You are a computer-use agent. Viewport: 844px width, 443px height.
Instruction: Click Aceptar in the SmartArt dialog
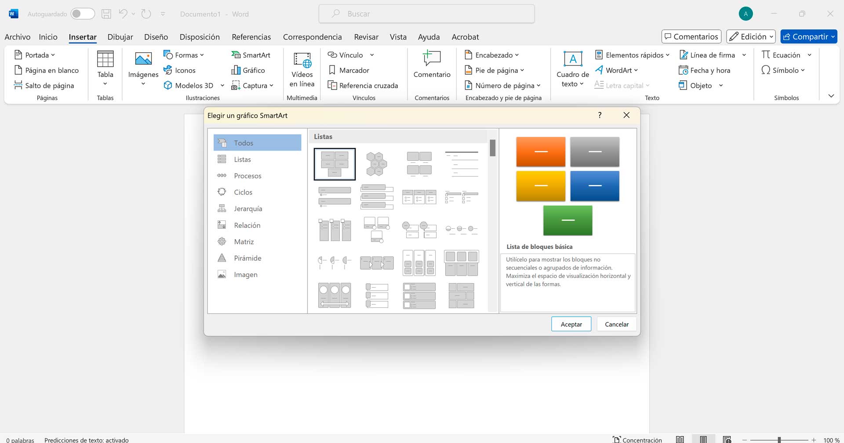click(x=571, y=324)
